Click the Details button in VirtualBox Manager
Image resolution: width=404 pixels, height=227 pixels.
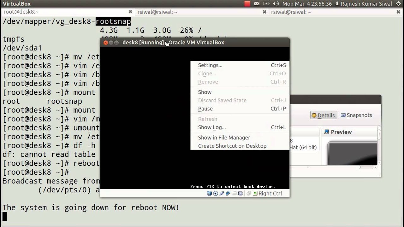click(324, 115)
